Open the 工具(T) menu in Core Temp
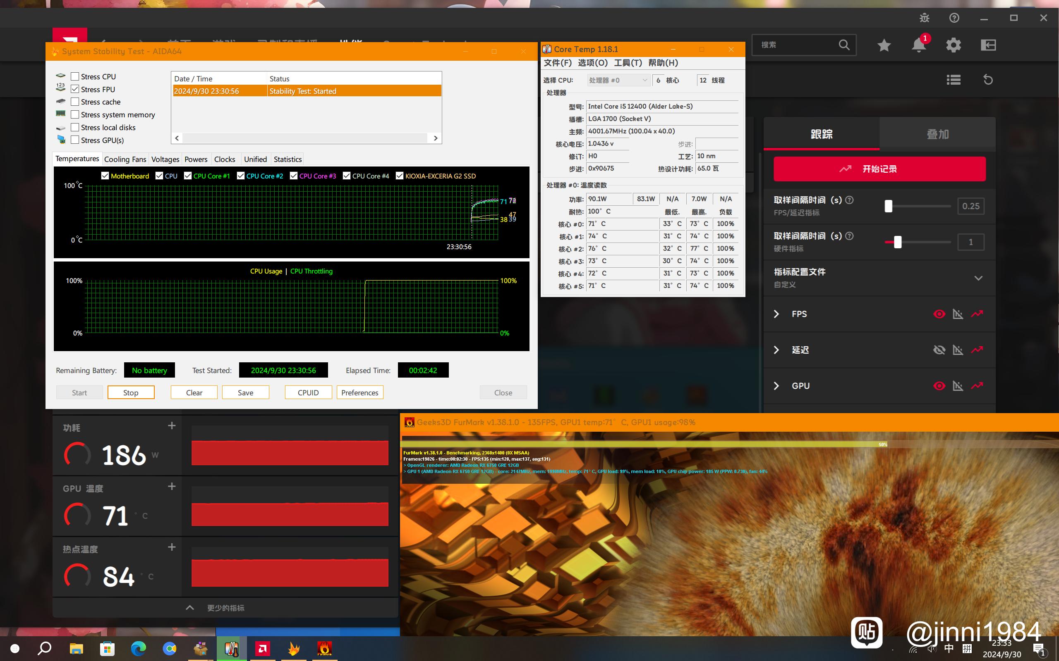 pos(628,63)
